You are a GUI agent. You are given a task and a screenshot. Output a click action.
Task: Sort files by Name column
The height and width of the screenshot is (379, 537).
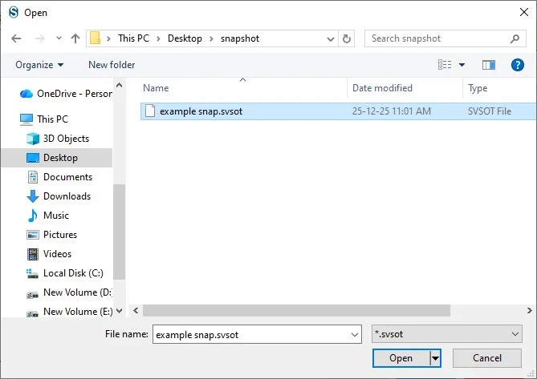tap(243, 88)
